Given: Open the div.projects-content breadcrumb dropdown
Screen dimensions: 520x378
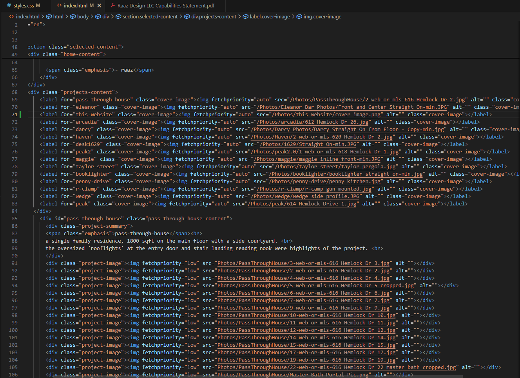Looking at the screenshot, I should (x=214, y=16).
